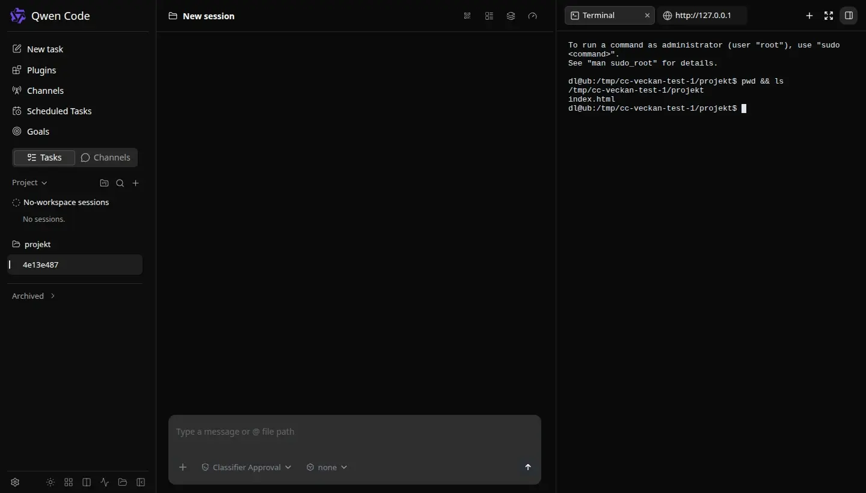Viewport: 866px width, 493px height.
Task: Switch to the http://127.0.0.1 tab
Action: coord(702,16)
